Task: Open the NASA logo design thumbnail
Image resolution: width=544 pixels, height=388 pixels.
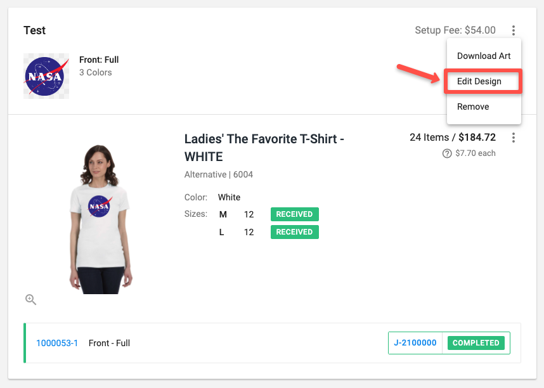Action: 46,76
